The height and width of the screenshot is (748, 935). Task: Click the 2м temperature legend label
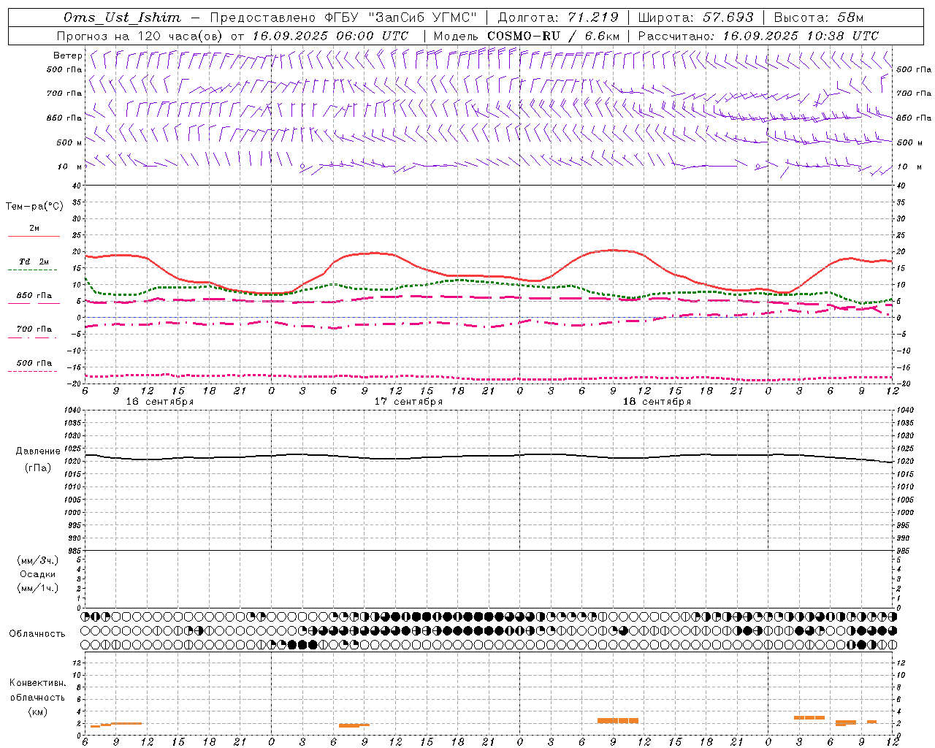(x=34, y=229)
